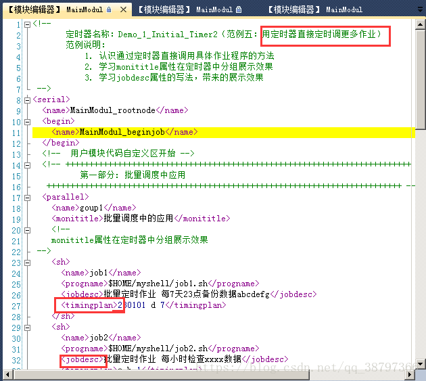Collapse the comment fold at line 14

pos(27,165)
